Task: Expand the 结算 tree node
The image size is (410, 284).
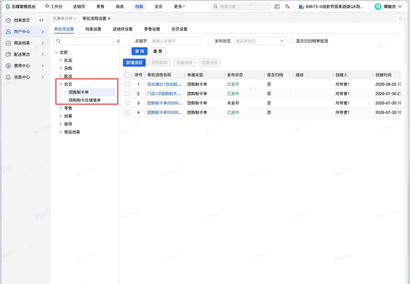Action: pyautogui.click(x=61, y=116)
